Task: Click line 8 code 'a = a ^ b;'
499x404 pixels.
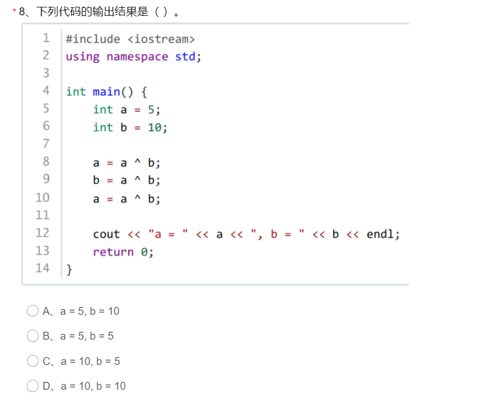Action: coord(127,163)
